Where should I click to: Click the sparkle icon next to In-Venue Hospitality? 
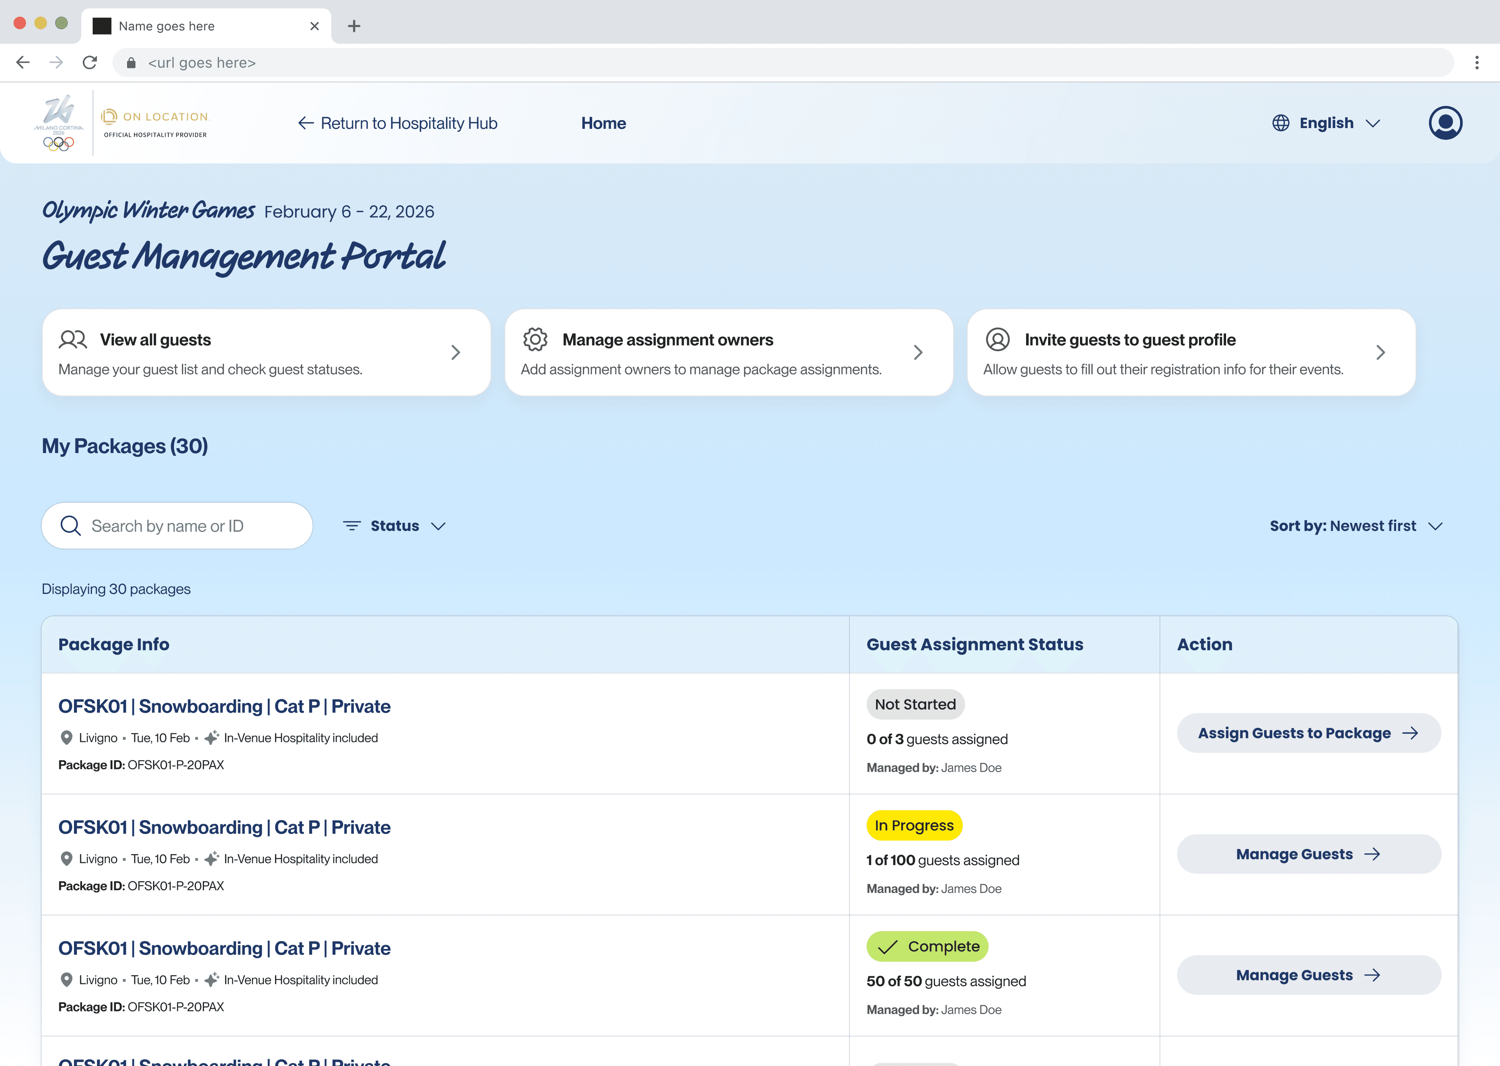pos(211,737)
